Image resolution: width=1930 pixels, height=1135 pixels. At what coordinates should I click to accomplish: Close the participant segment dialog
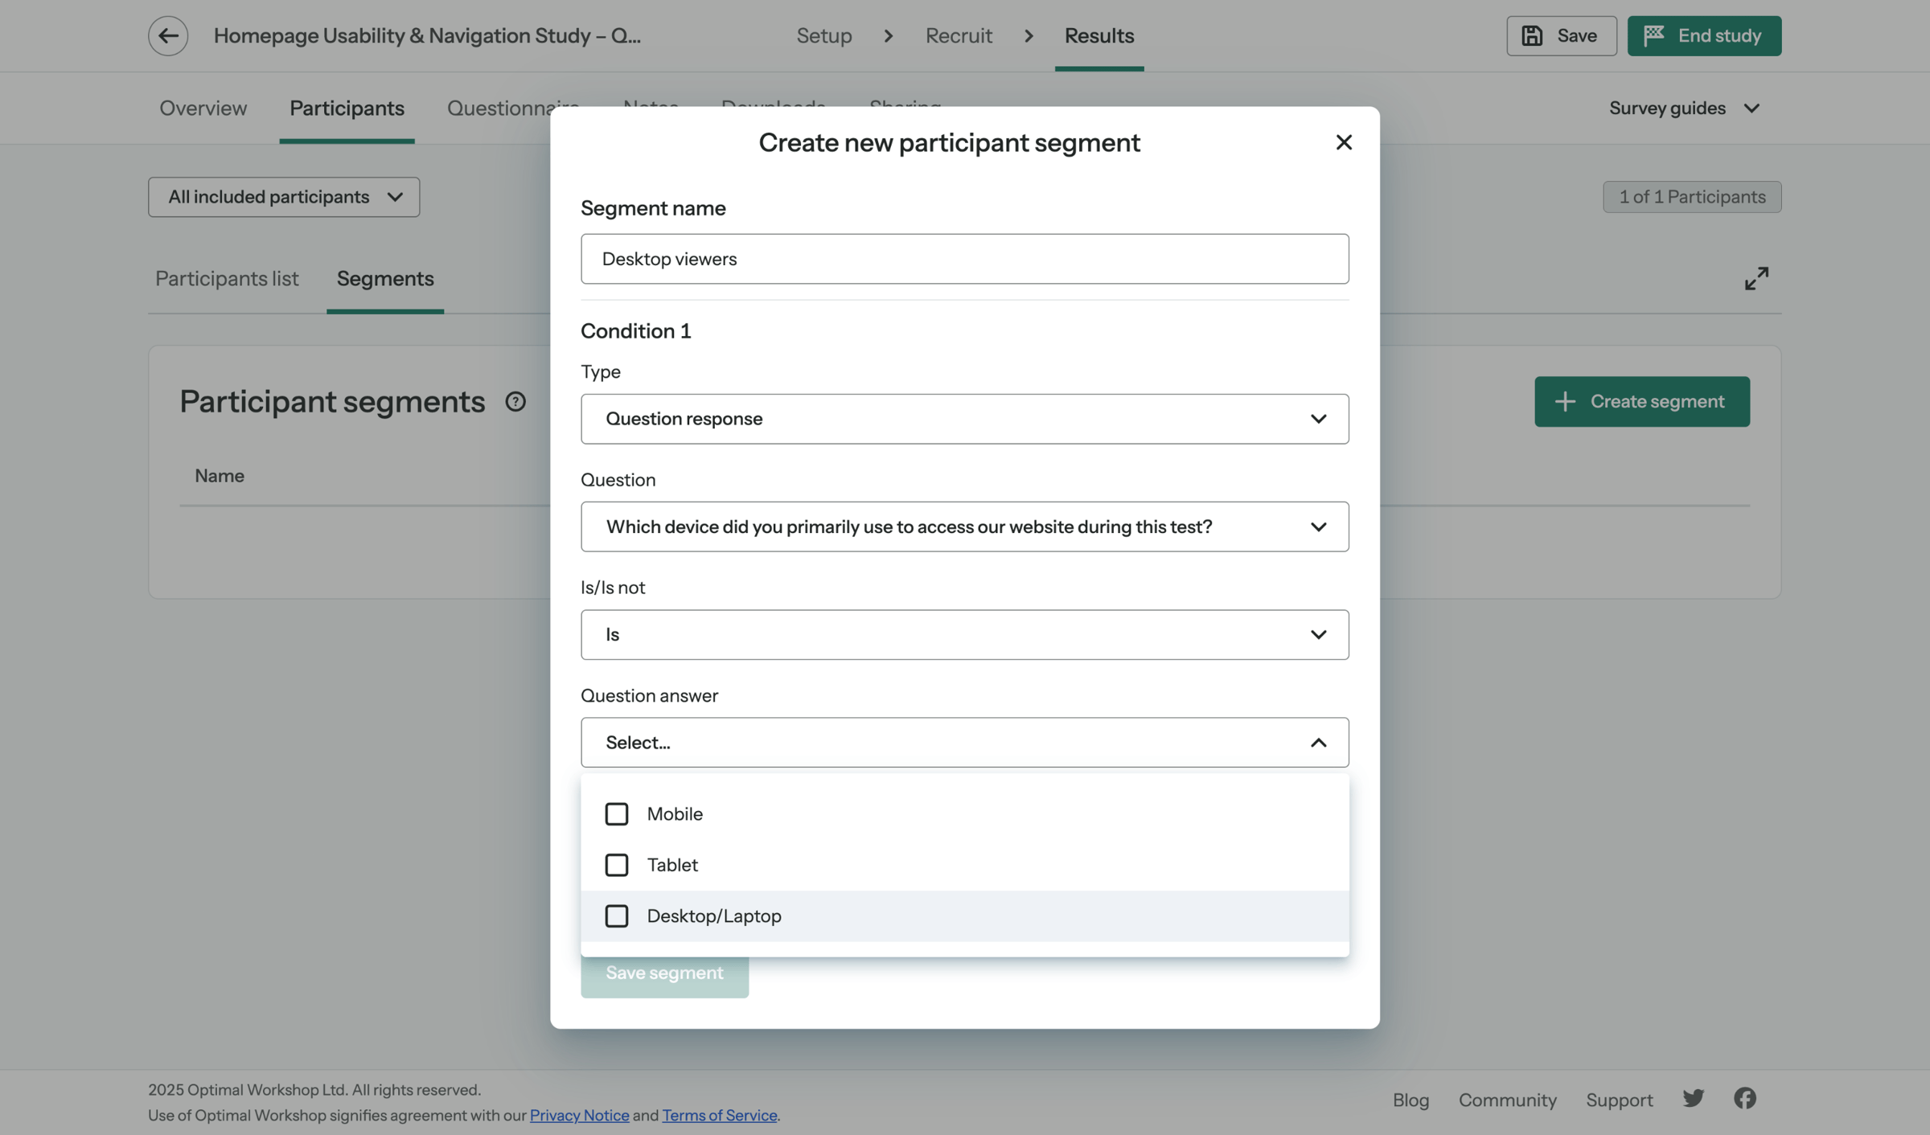[1344, 142]
